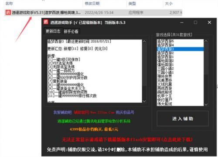Click log entry [7] 复制装备
This screenshot has height=157, width=218.
point(58,81)
